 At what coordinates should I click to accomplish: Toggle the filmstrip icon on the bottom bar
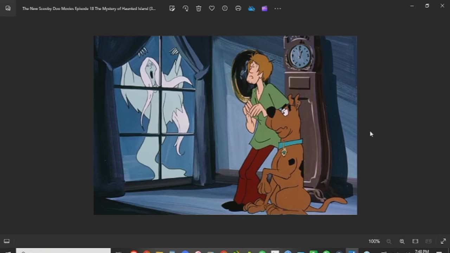7,241
